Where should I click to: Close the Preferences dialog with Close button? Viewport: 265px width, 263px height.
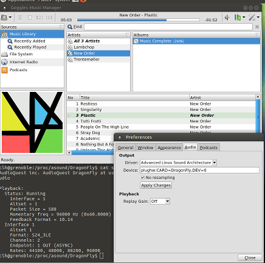tap(250, 258)
